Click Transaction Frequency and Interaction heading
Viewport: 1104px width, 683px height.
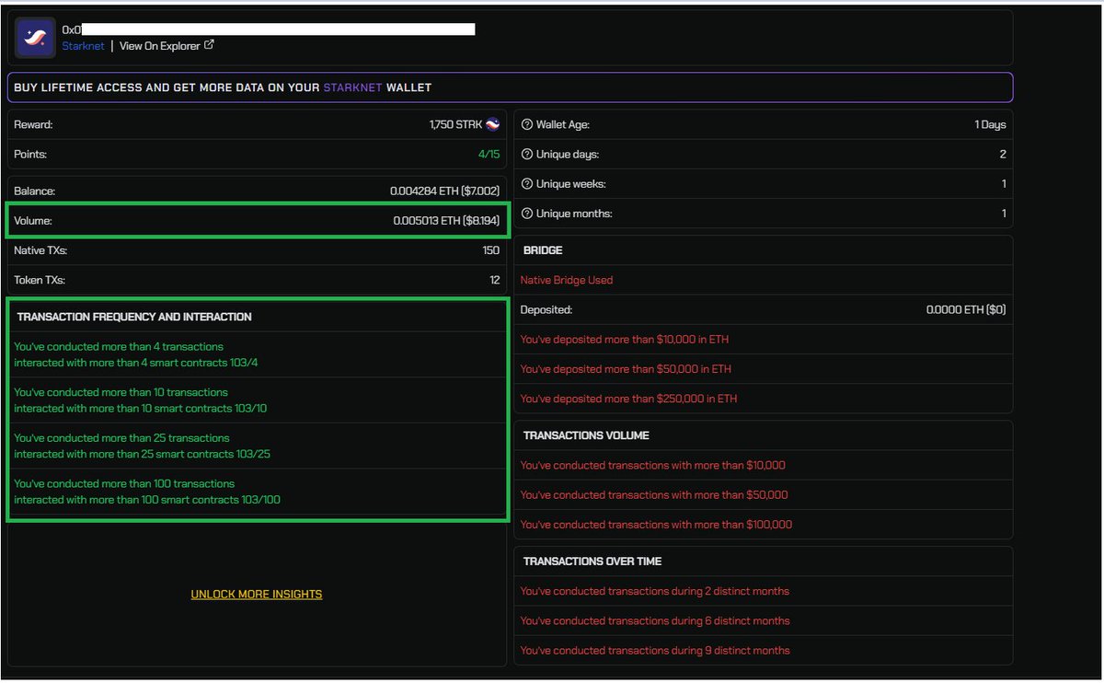pos(134,317)
